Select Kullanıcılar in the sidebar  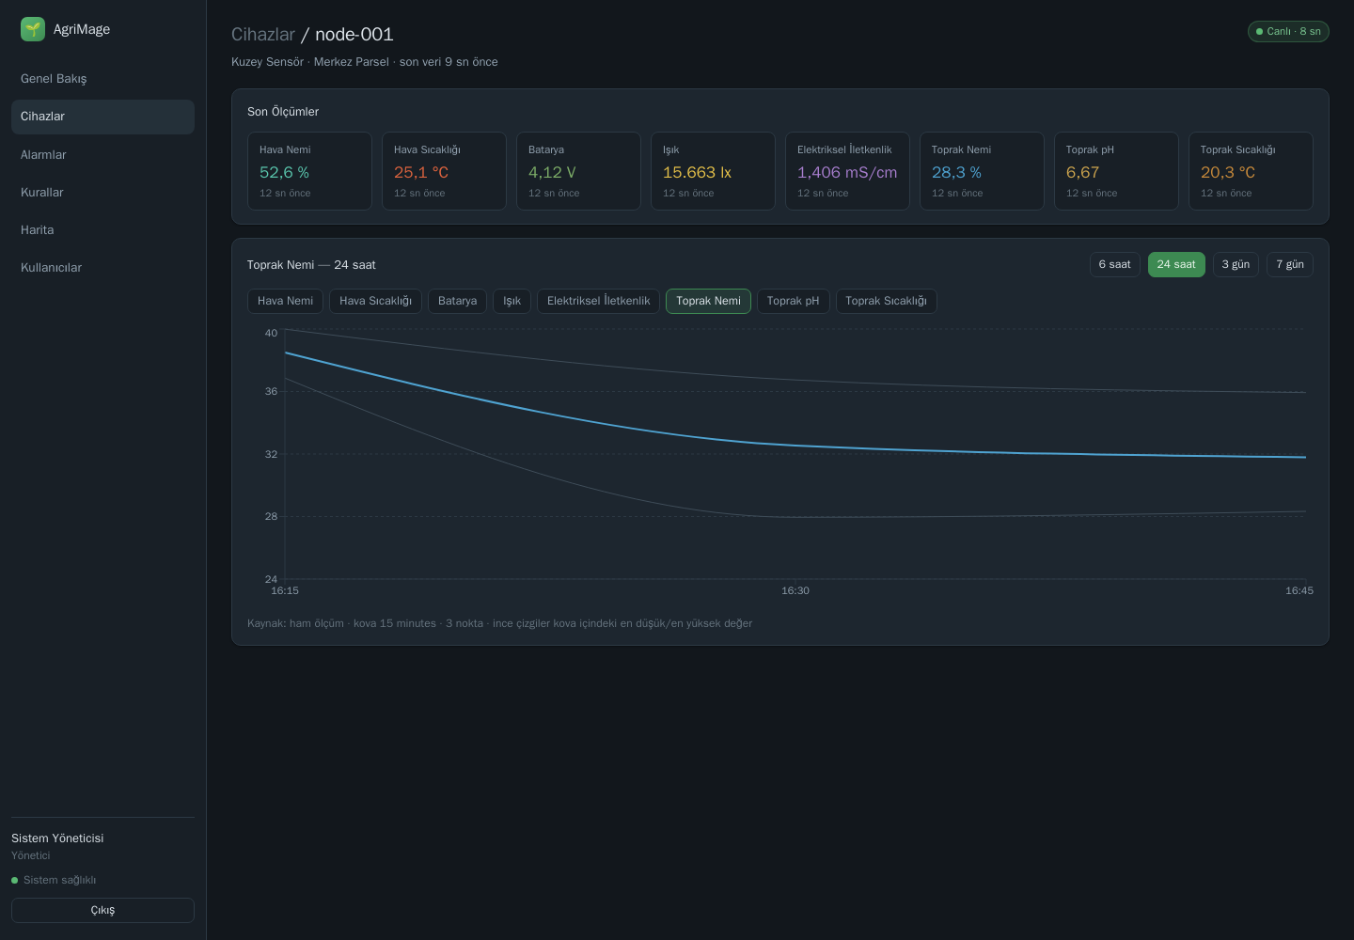[102, 267]
